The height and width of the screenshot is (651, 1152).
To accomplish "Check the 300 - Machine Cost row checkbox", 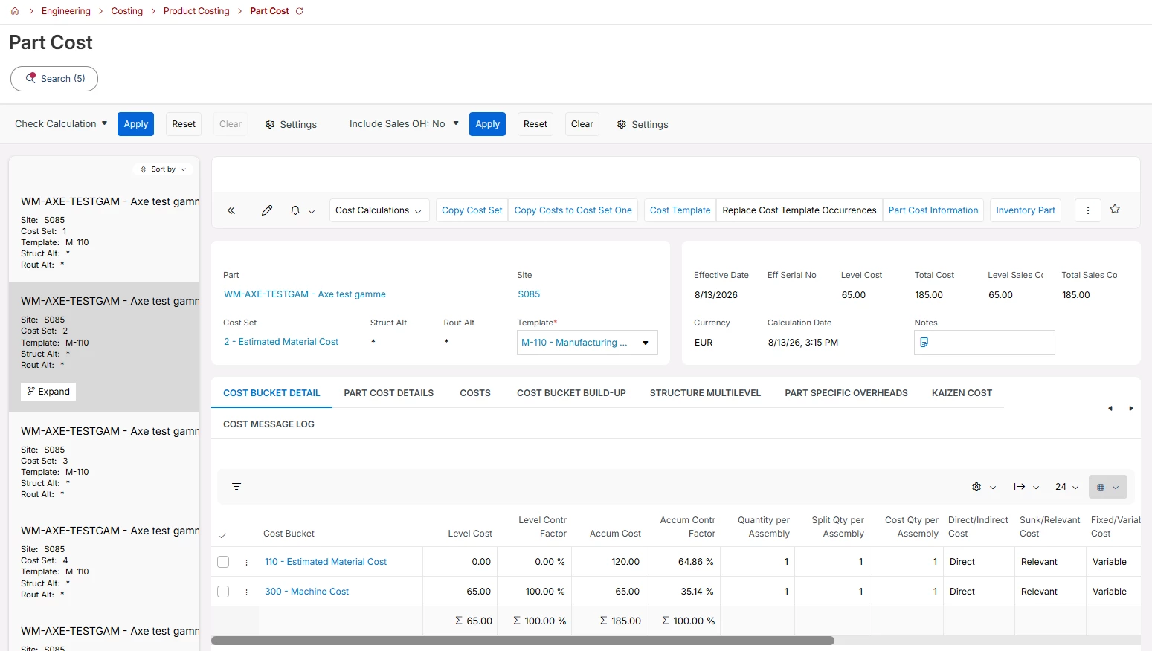I will tap(223, 592).
